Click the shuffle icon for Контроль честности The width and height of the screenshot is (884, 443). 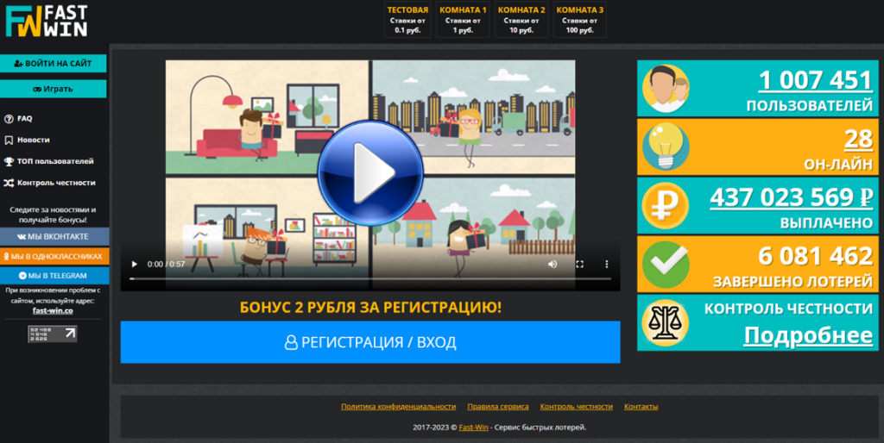[9, 183]
